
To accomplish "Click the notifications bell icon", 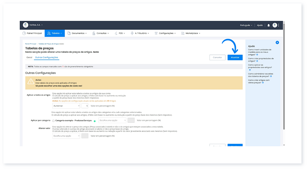I will [x=269, y=25].
